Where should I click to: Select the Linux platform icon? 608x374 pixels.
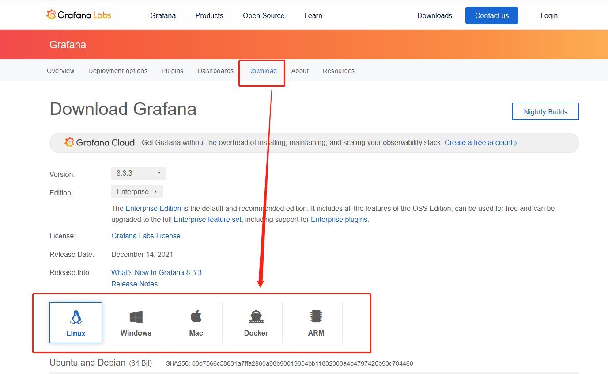[x=76, y=323]
